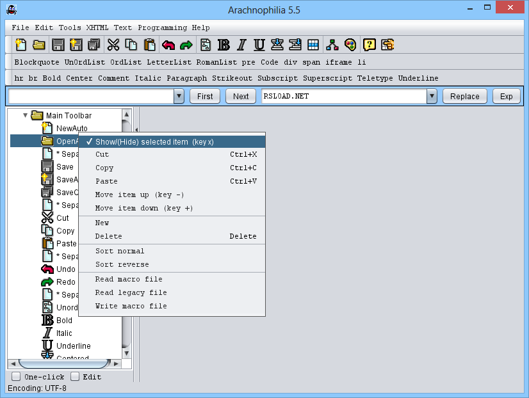Screen dimensions: 529x398
Task: Open the Tools menu
Action: pyautogui.click(x=70, y=28)
